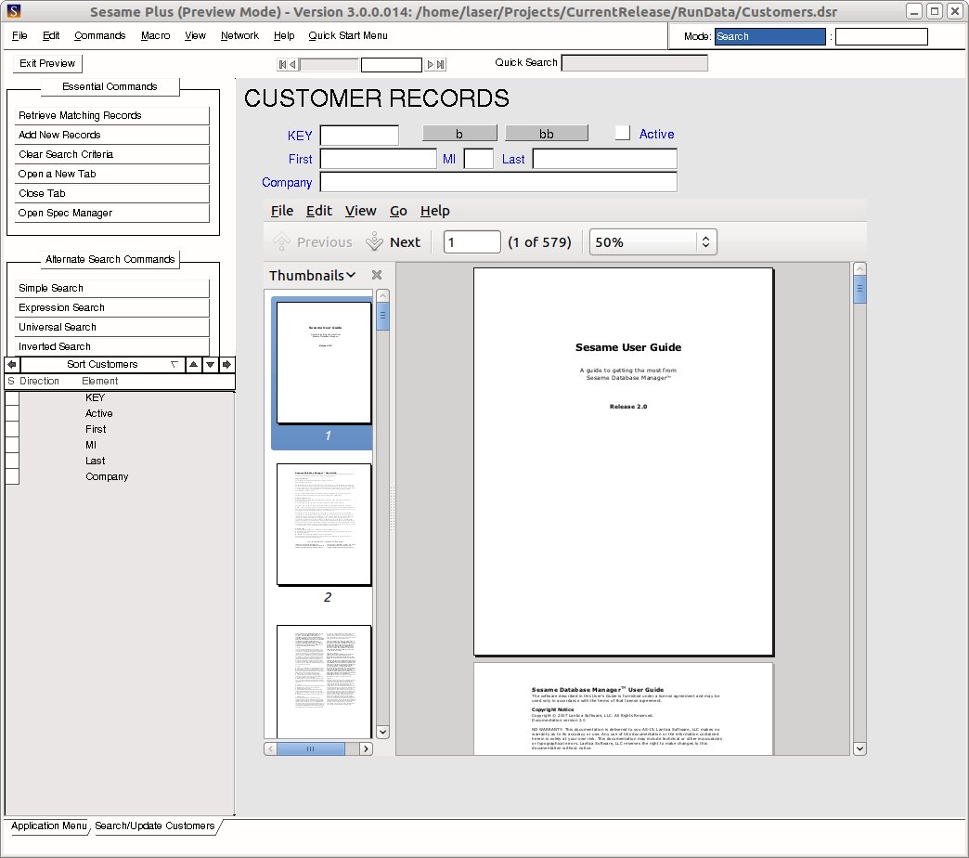Screen dimensions: 969x858
Task: Choose Universal Search command
Action: coord(112,327)
